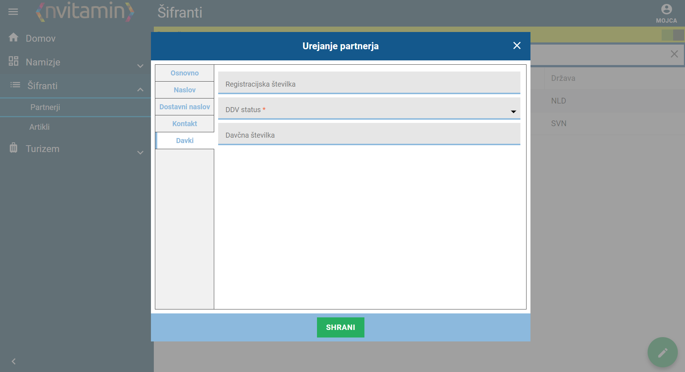Click the Domov home icon
The image size is (685, 372).
(x=14, y=37)
